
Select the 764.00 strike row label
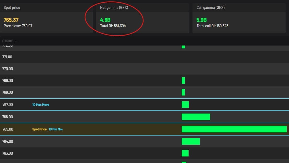pyautogui.click(x=8, y=142)
